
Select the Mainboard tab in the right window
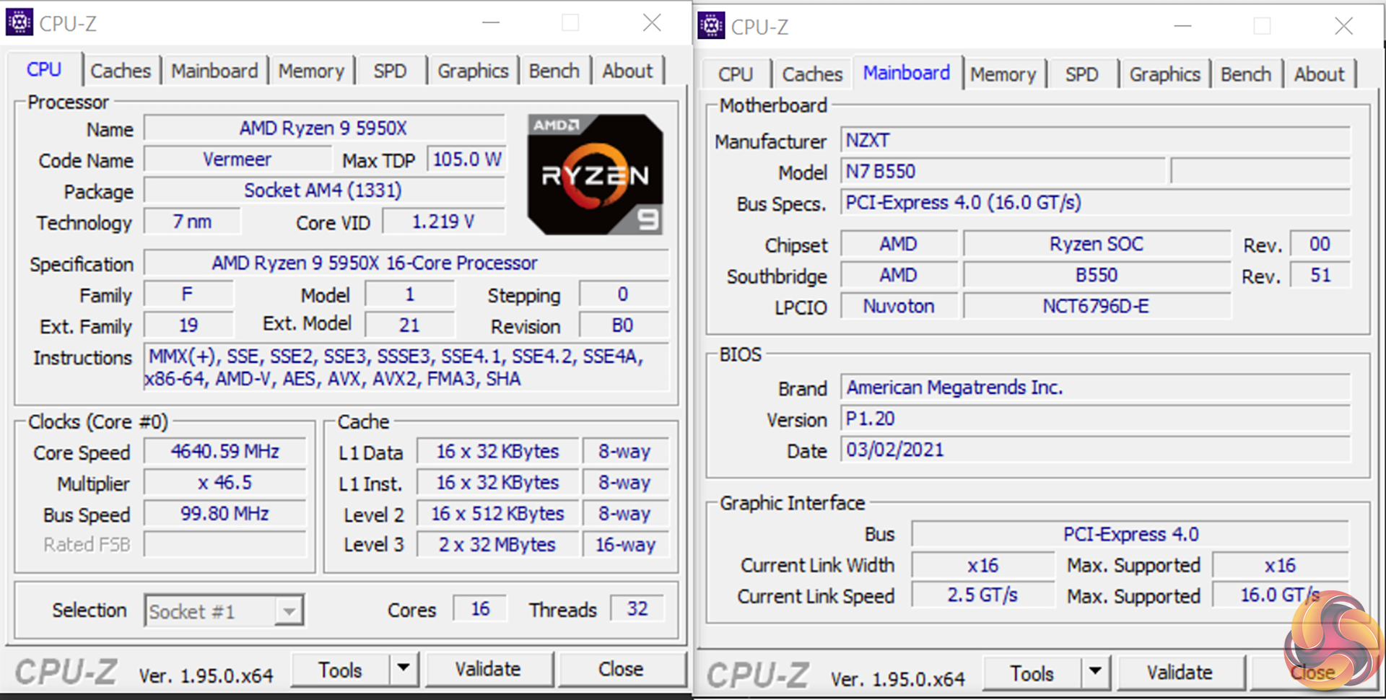pos(907,73)
